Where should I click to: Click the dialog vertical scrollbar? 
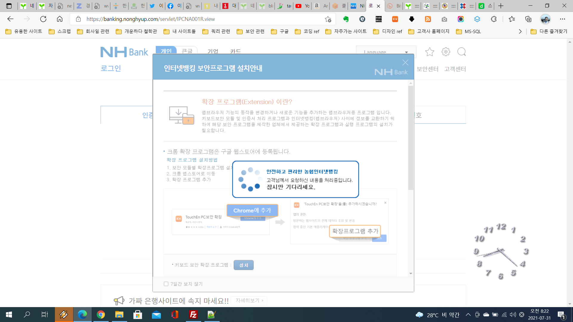pos(411,138)
